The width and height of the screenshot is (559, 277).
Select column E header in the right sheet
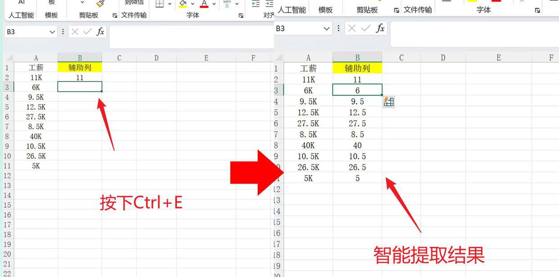pos(499,57)
